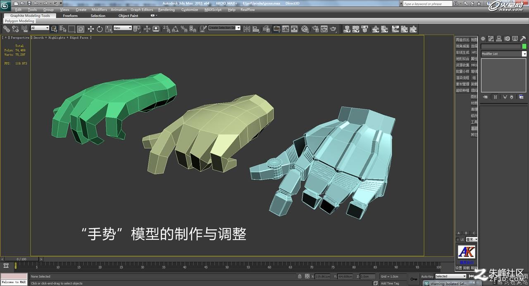Screen dimensions: 529x286
Task: Open the MAXScript menu
Action: tap(213, 9)
